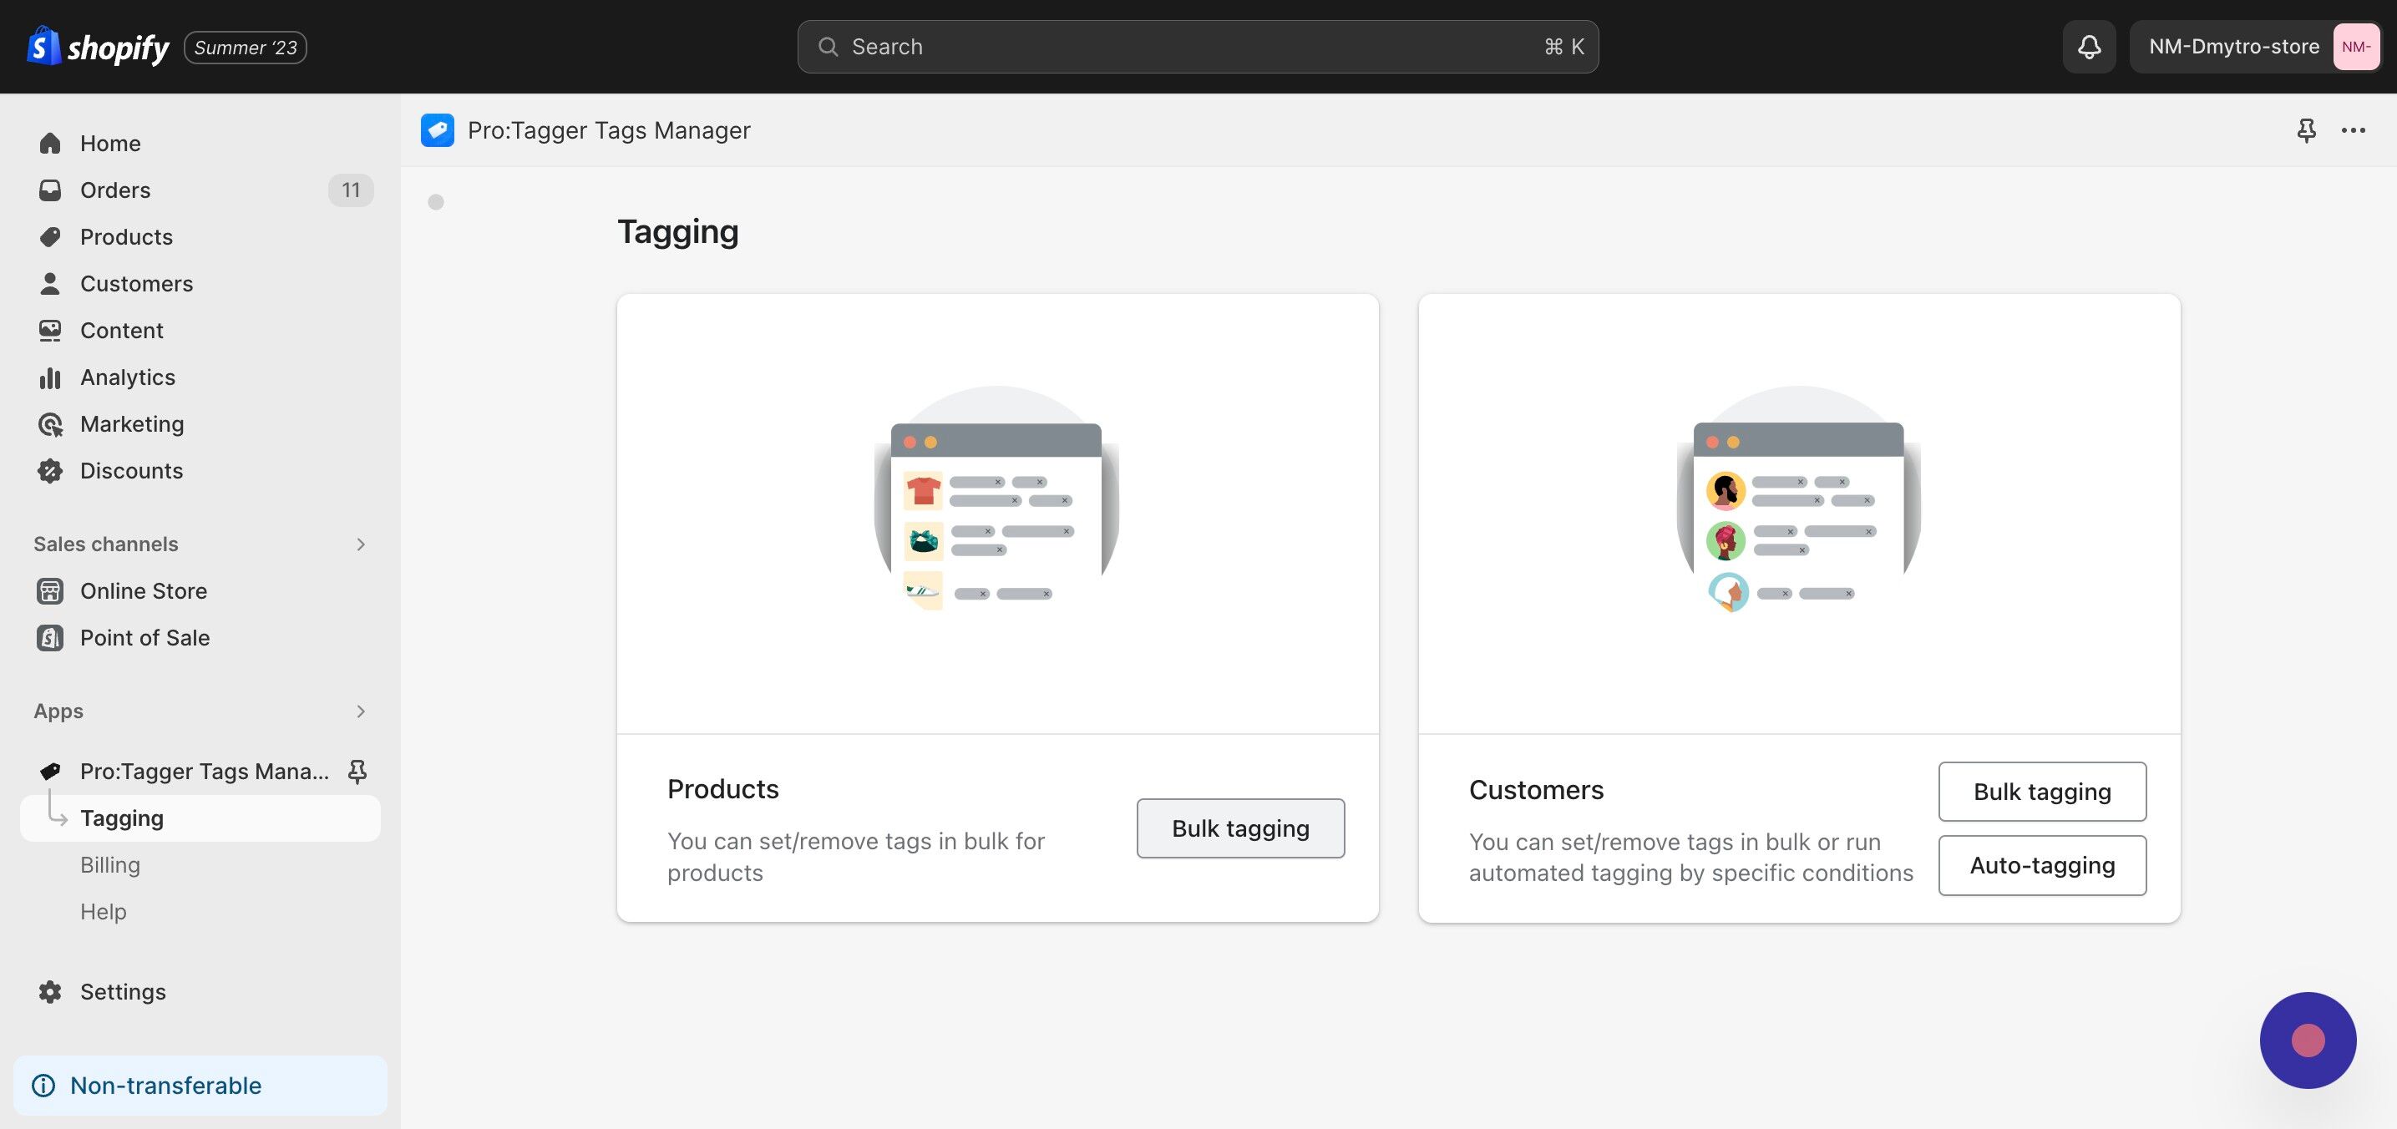Click the Customers card heading

pyautogui.click(x=1536, y=790)
